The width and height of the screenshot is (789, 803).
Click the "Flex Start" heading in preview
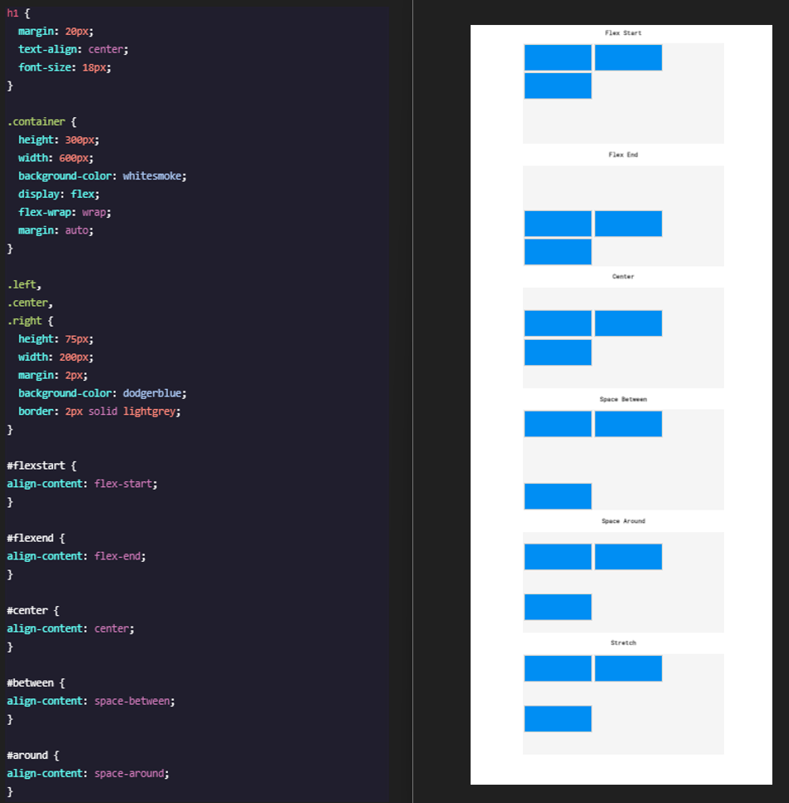623,32
